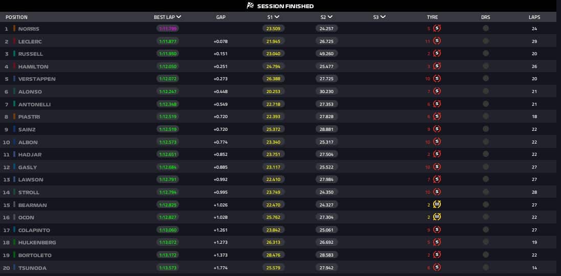Click soft tyre icon in Verstappen row
Image resolution: width=561 pixels, height=276 pixels.
click(x=437, y=79)
